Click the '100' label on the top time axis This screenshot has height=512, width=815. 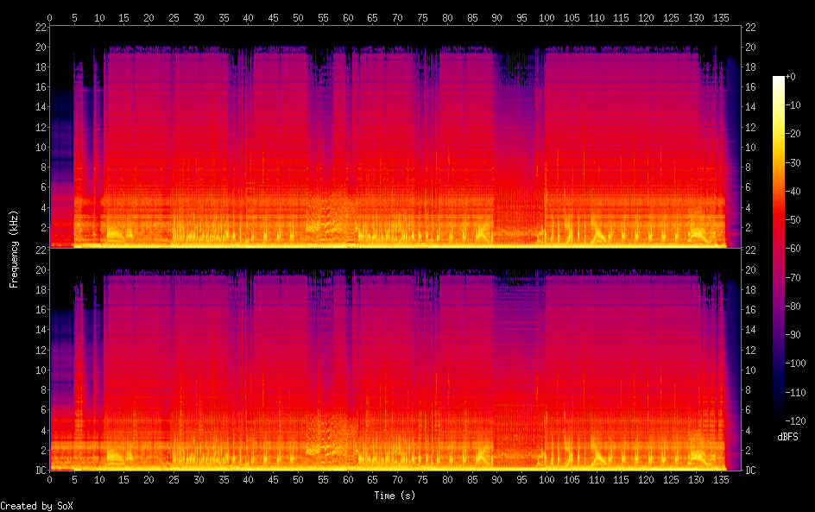coord(546,17)
